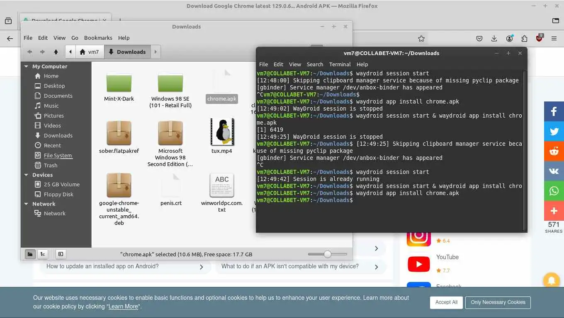
Task: Open more share options plus button
Action: pos(554,211)
